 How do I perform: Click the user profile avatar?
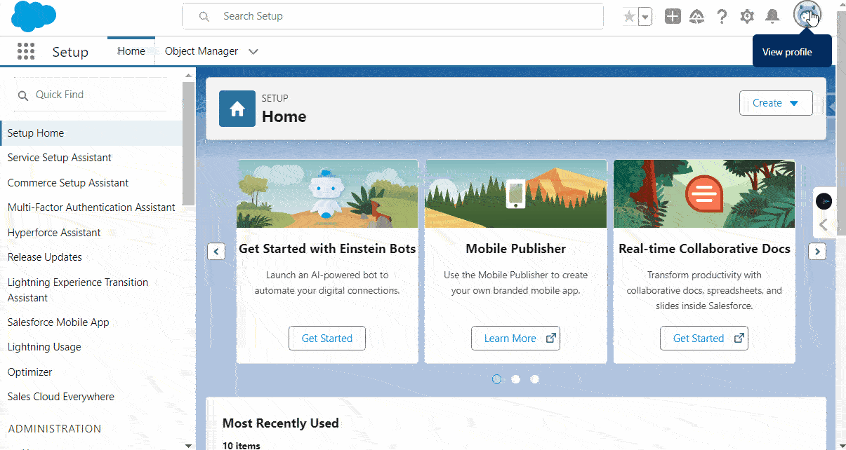[x=807, y=15]
